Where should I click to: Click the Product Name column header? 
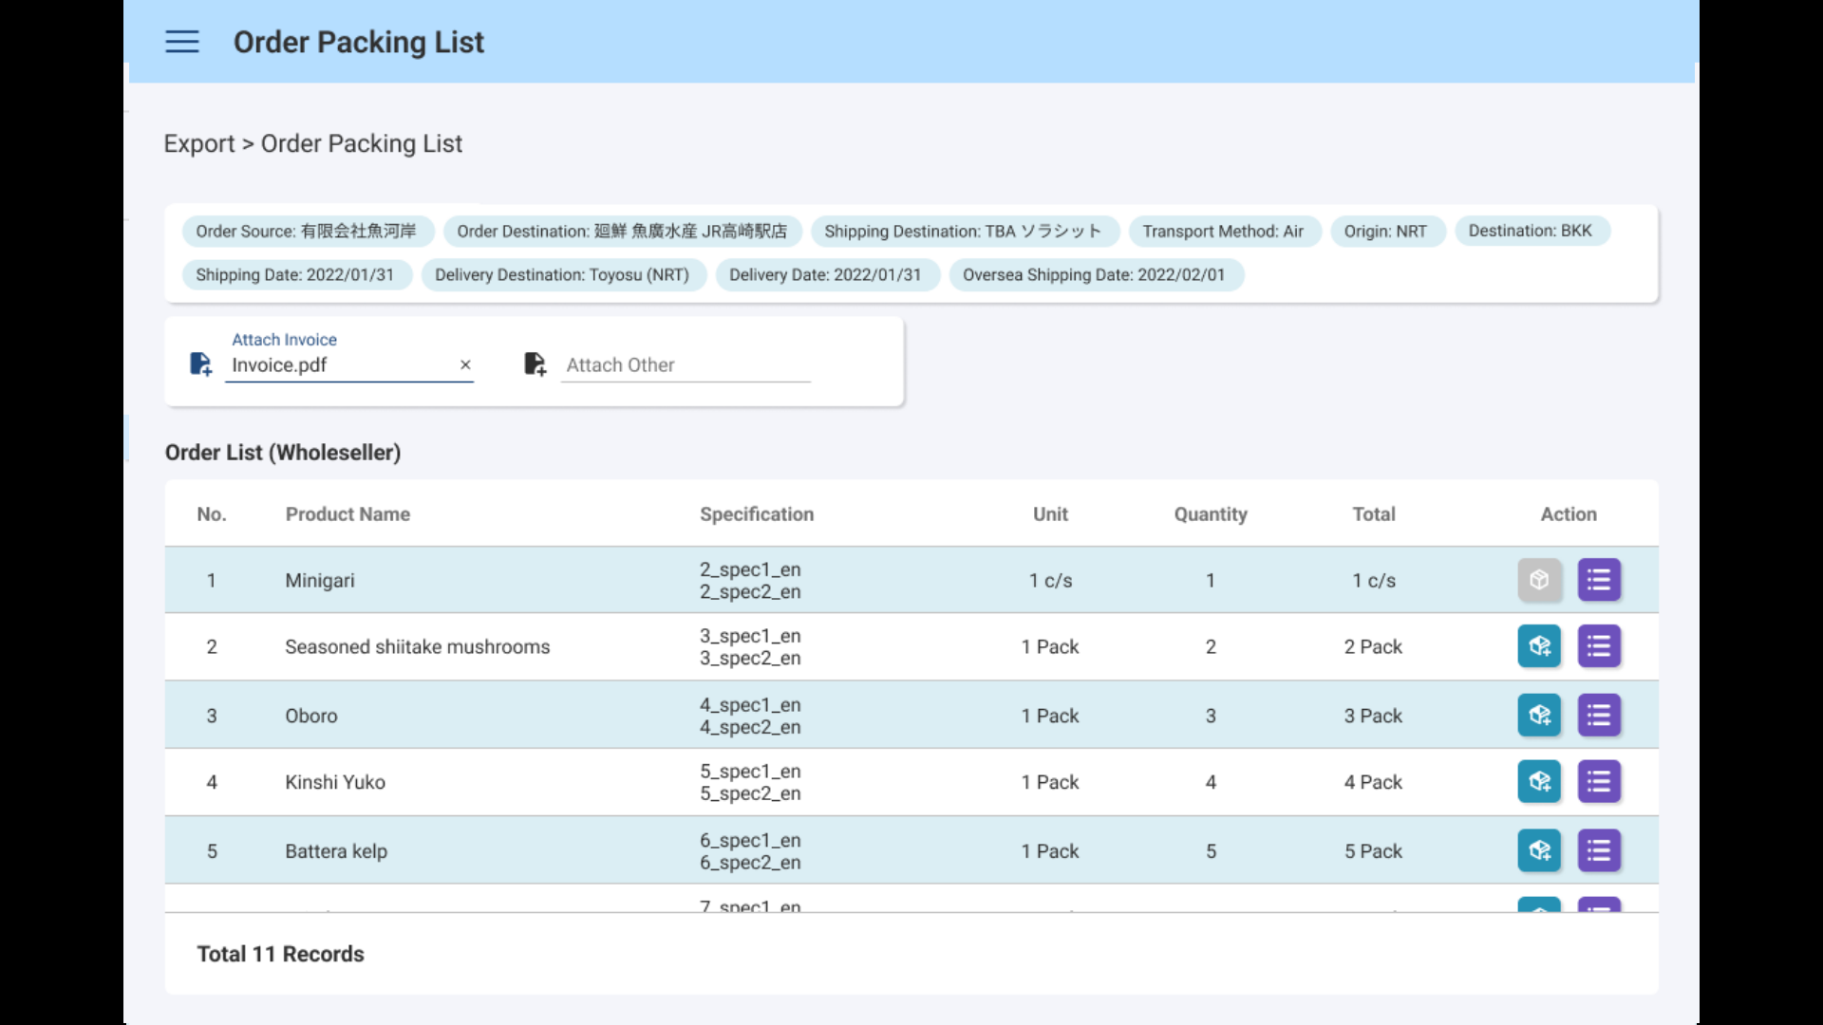[x=348, y=514]
